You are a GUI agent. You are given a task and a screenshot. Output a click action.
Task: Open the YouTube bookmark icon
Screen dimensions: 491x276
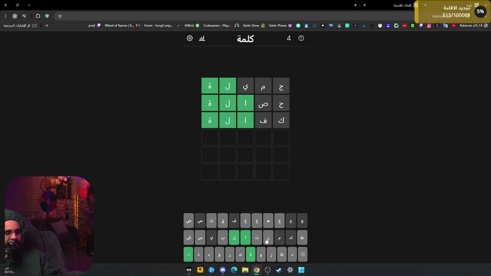pyautogui.click(x=454, y=26)
